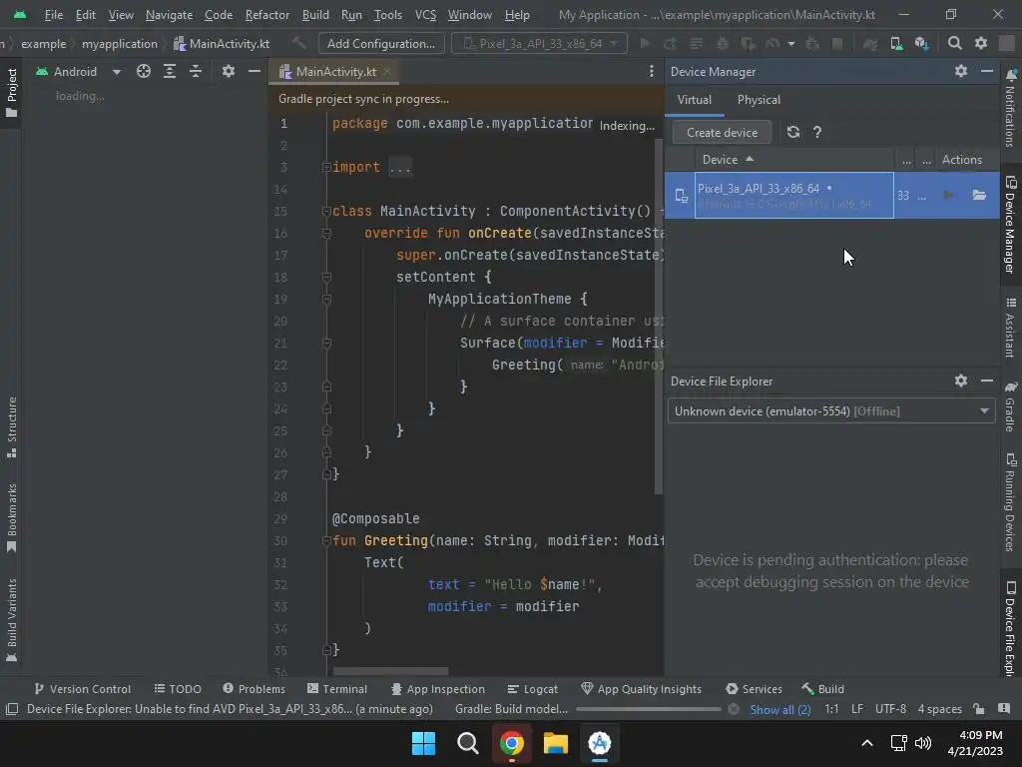This screenshot has width=1022, height=767.
Task: Open the Unknown device emulator-5554 dropdown
Action: pos(831,410)
